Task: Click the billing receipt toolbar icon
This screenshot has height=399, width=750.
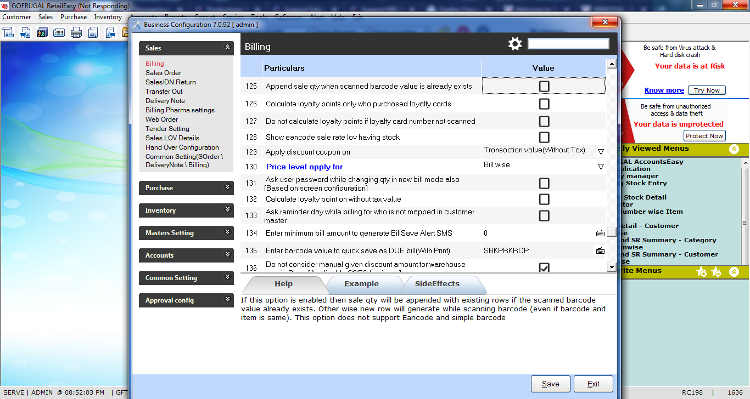Action: tap(8, 33)
